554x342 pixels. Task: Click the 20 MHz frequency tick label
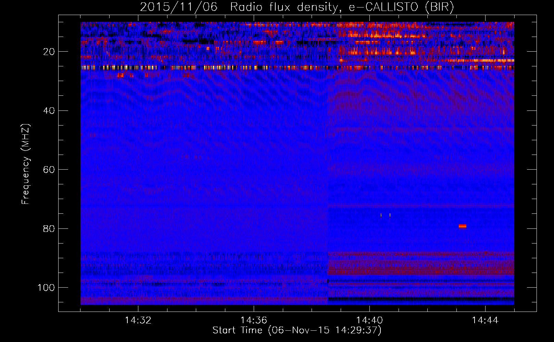click(x=49, y=52)
